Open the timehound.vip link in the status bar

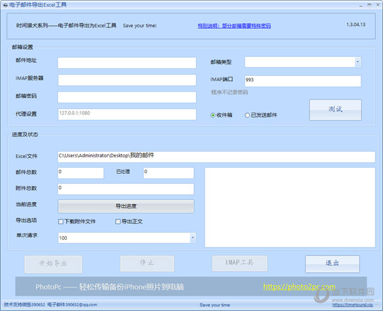(x=352, y=305)
